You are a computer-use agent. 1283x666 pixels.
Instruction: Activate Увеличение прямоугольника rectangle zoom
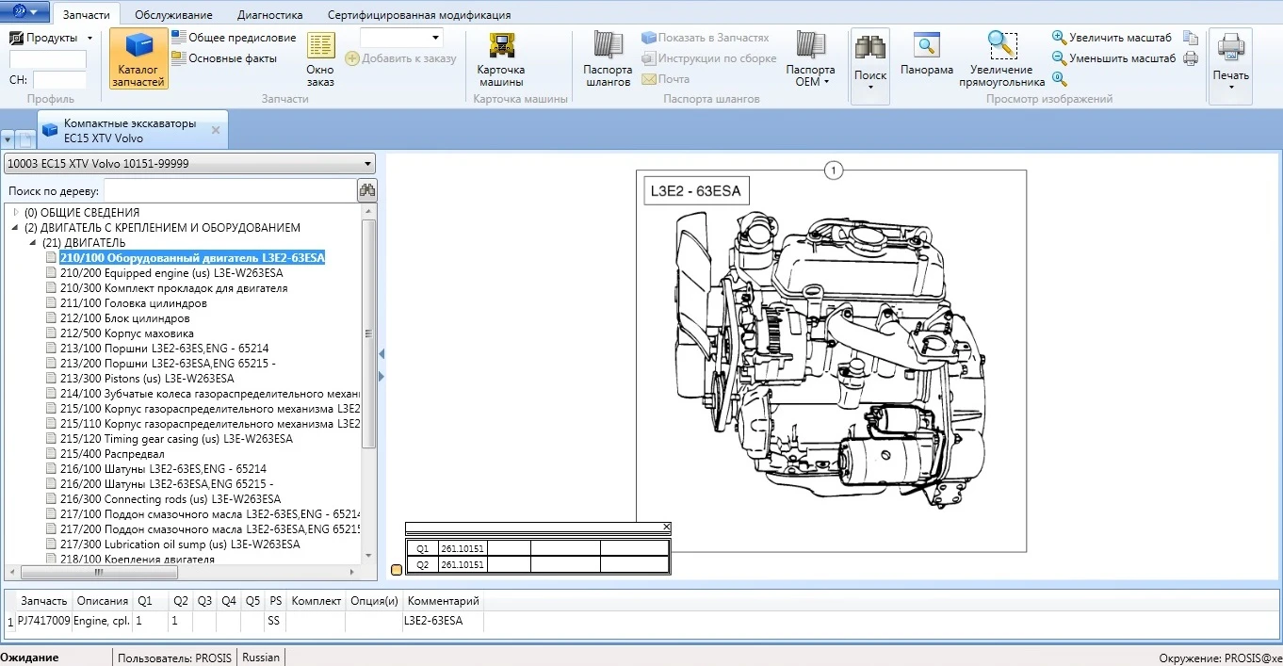[1002, 59]
